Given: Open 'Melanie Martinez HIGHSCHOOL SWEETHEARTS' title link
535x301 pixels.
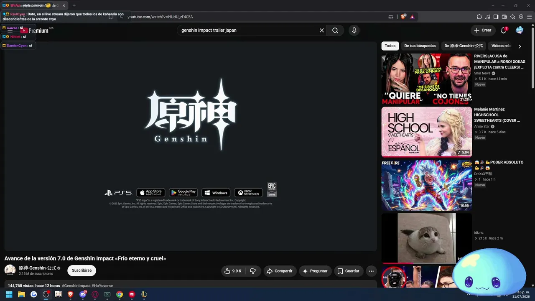Looking at the screenshot, I should click(497, 115).
